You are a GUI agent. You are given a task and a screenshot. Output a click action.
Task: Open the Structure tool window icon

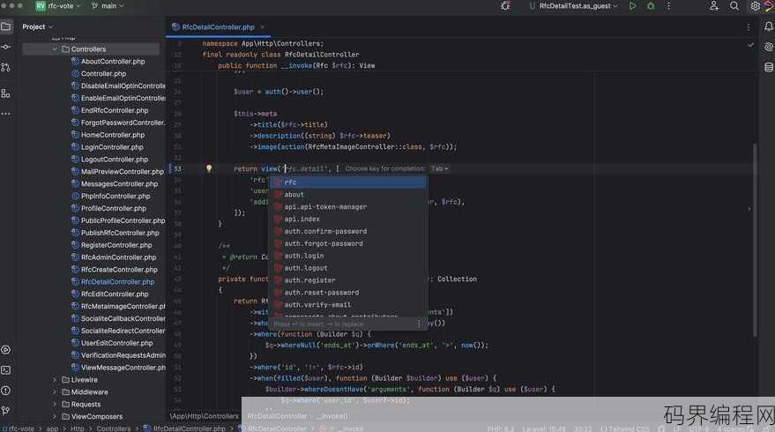click(6, 93)
